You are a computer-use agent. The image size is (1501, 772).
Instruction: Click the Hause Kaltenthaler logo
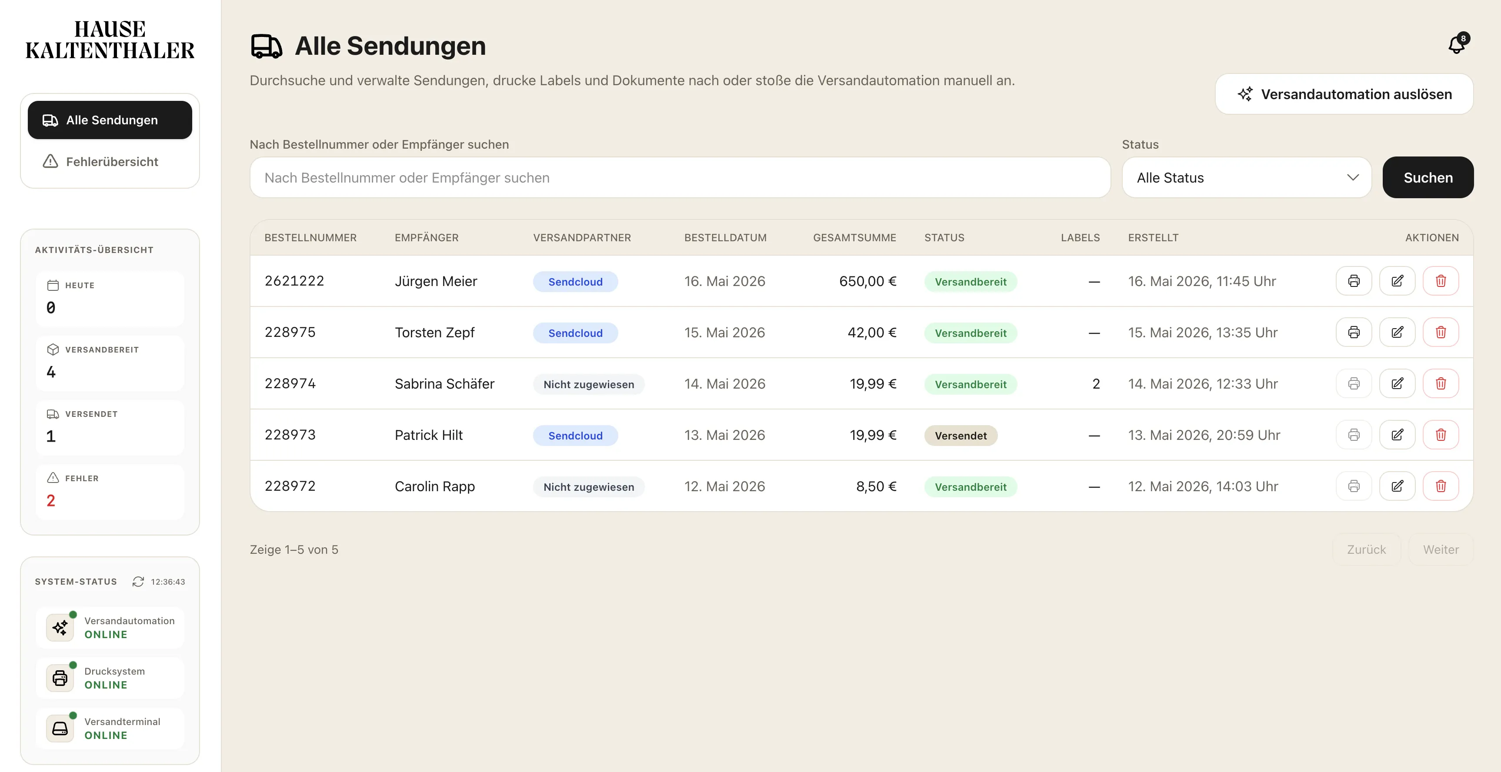(x=110, y=40)
